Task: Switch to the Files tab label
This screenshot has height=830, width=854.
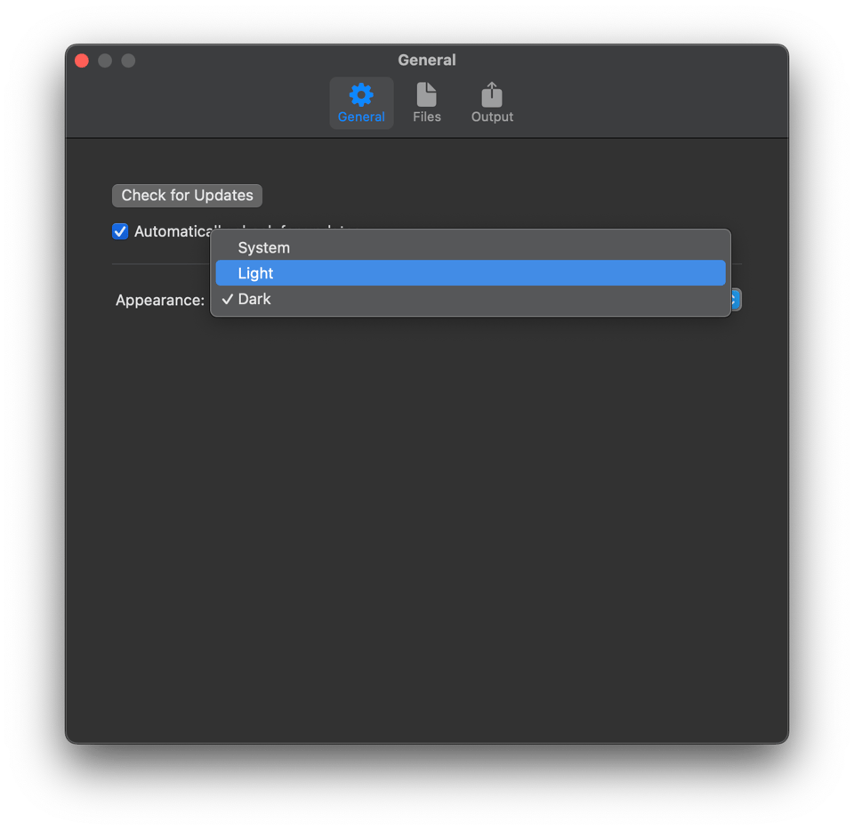Action: (427, 117)
